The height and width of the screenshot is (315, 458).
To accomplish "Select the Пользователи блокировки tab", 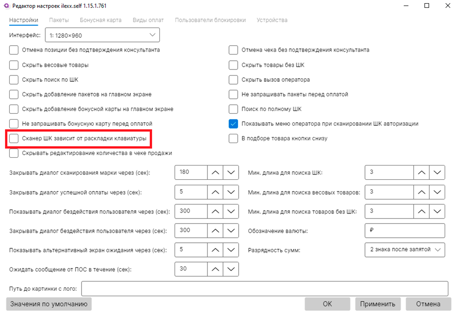I will tap(210, 20).
